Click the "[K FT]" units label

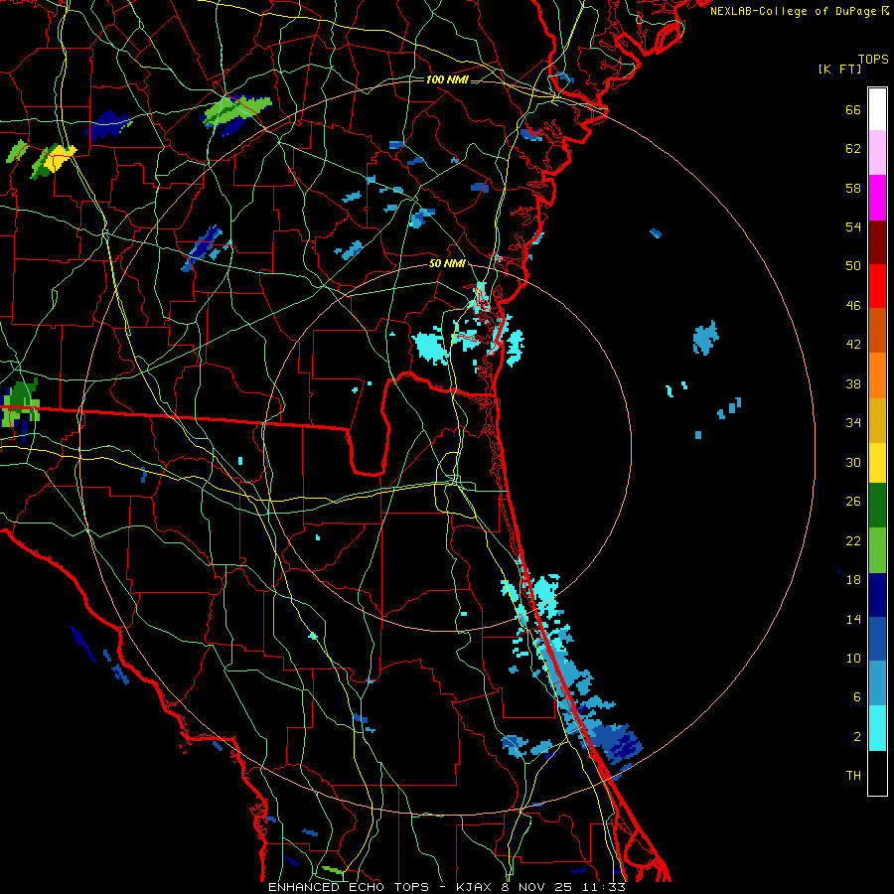click(839, 69)
